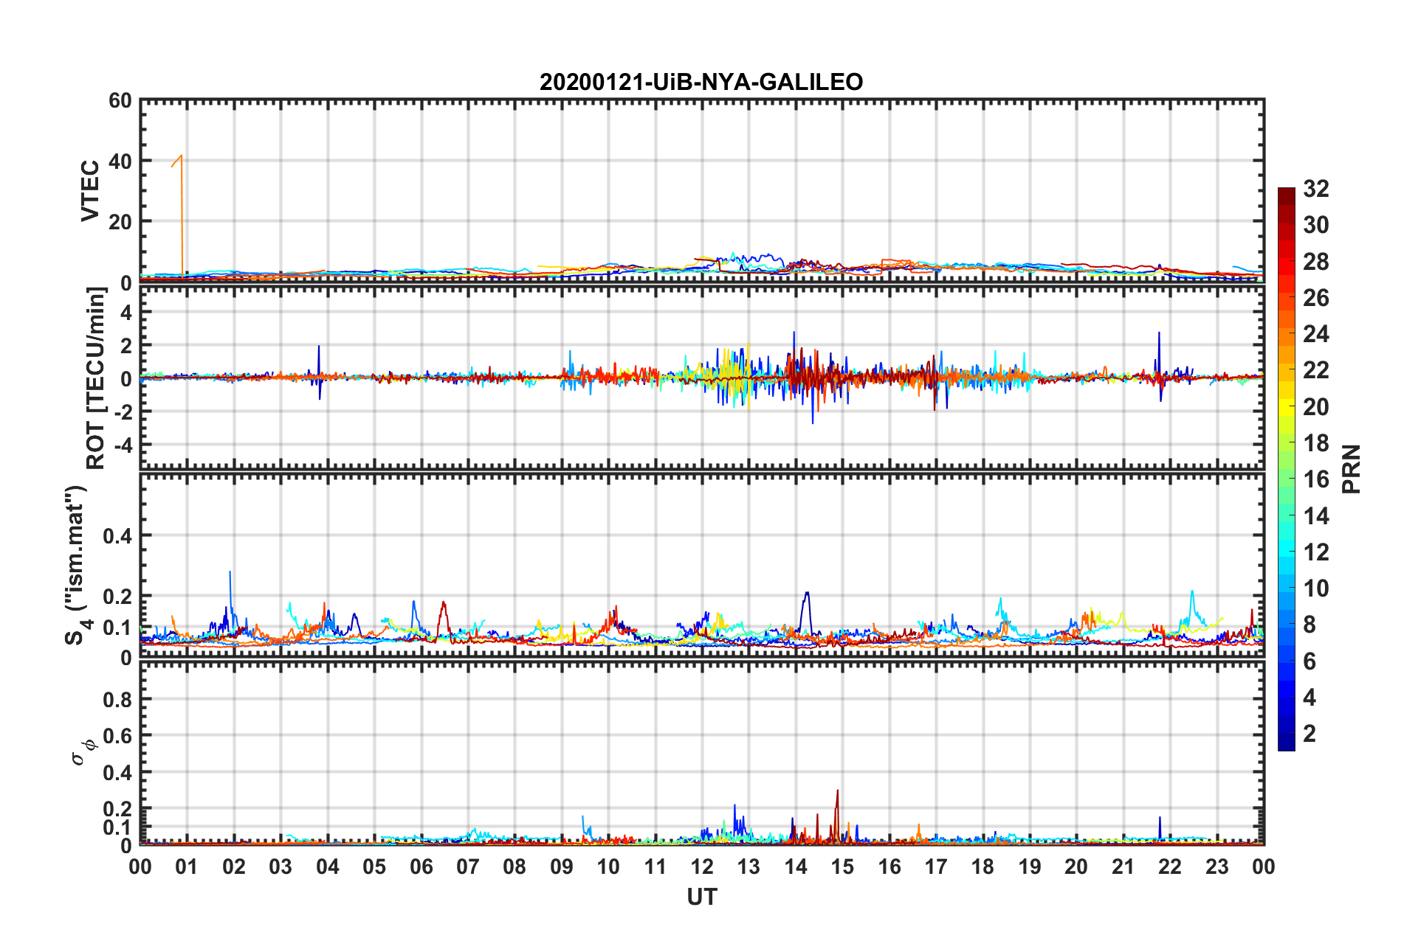1404x938 pixels.
Task: Click the yellow band of PRN colorbar
Action: tap(1287, 407)
